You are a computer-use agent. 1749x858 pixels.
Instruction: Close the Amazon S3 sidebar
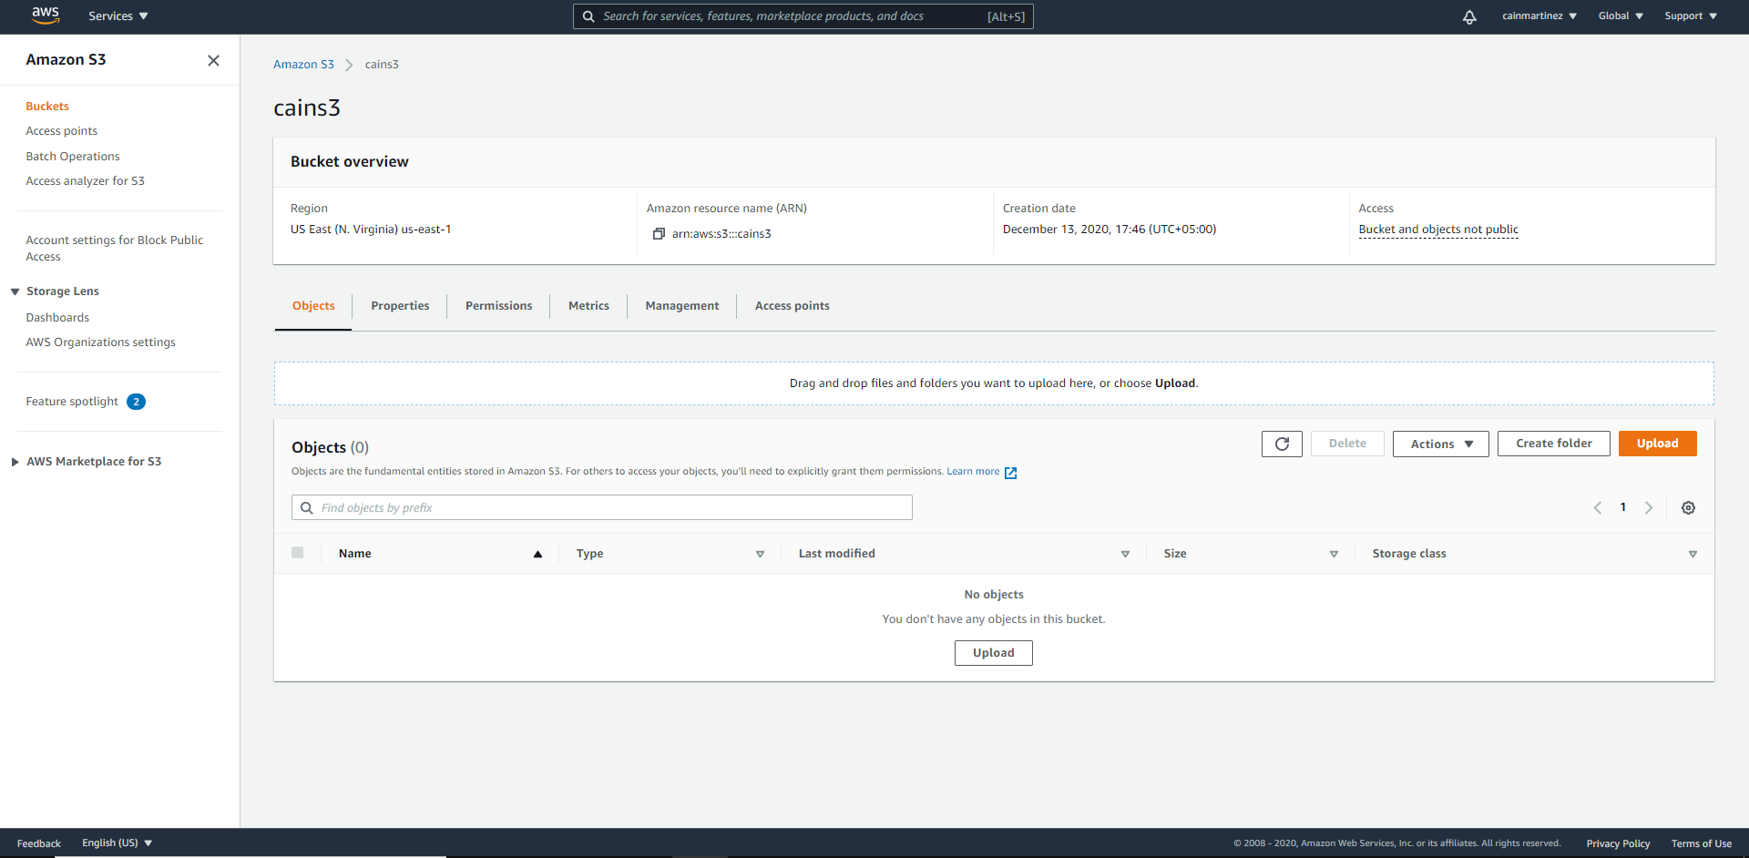coord(213,60)
